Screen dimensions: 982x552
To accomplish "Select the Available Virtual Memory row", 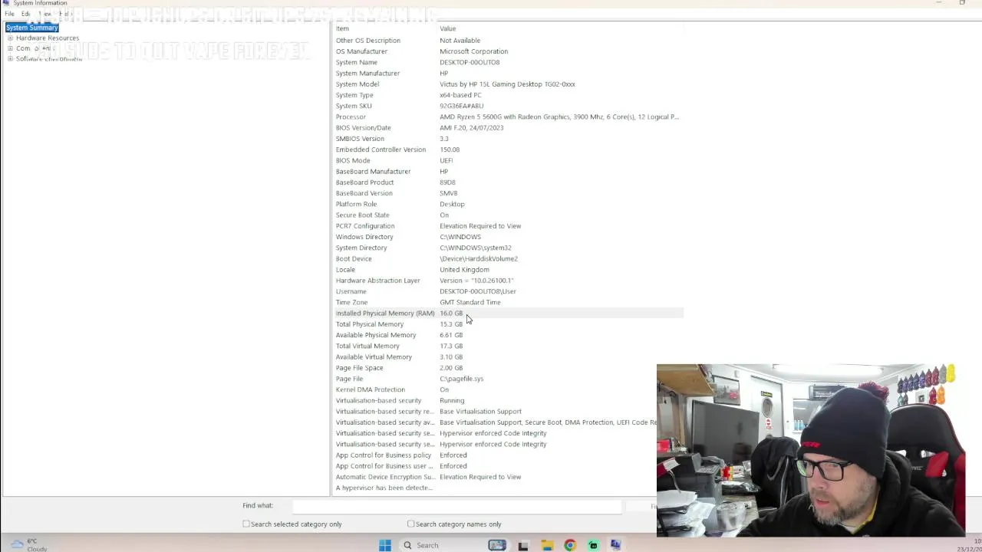I will 507,356.
